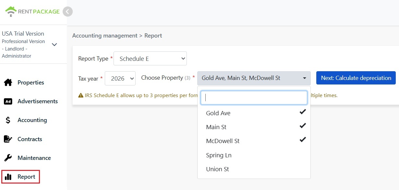Select Union St in the property list

(x=254, y=169)
